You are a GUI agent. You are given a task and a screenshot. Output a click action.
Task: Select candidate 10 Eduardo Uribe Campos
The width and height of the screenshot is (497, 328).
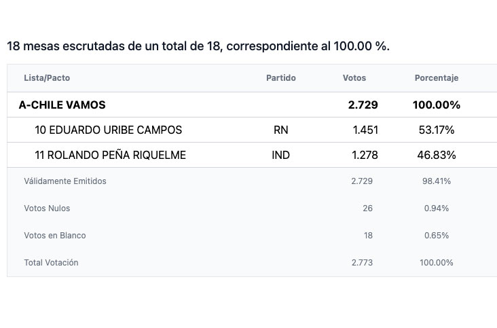point(109,130)
